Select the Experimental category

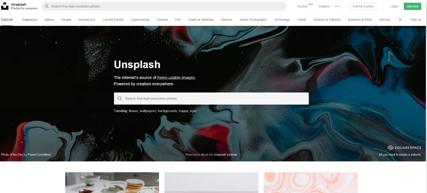(x=140, y=20)
